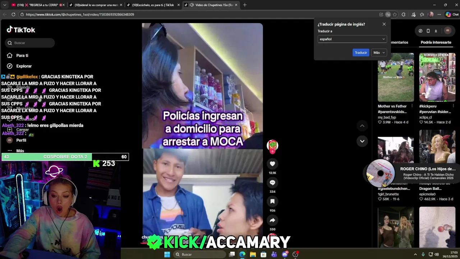Click the phone app icon in top pill
This screenshot has height=259, width=460.
pyautogui.click(x=428, y=31)
